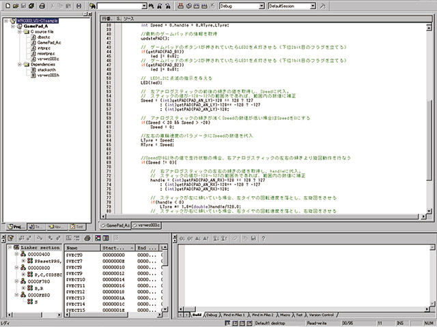Click the New File toolbar icon
437x327 pixels.
click(x=8, y=5)
